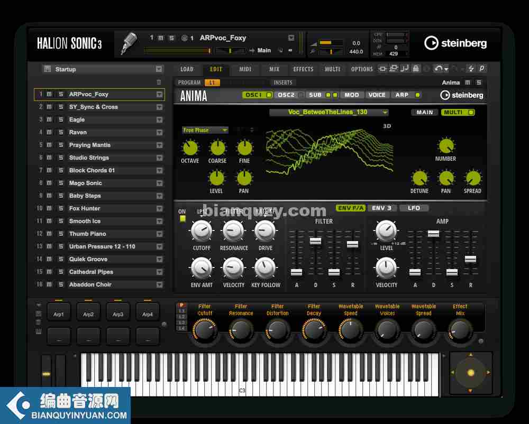Switch to the LOAD tab
This screenshot has height=424, width=529.
pyautogui.click(x=187, y=69)
